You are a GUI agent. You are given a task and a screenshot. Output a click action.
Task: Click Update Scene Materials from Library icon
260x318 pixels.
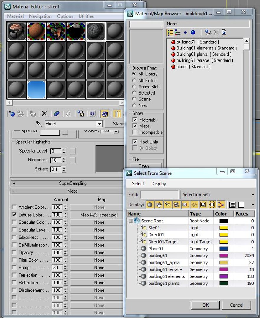[x=208, y=32]
